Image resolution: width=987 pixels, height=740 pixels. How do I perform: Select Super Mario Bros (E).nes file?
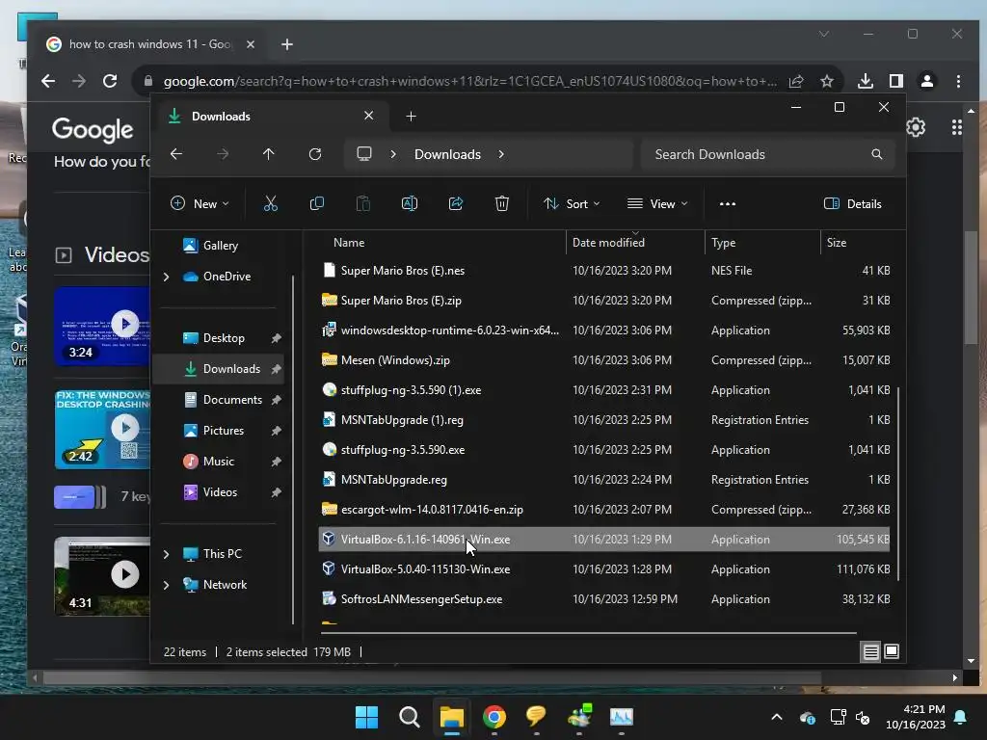[x=604, y=271]
